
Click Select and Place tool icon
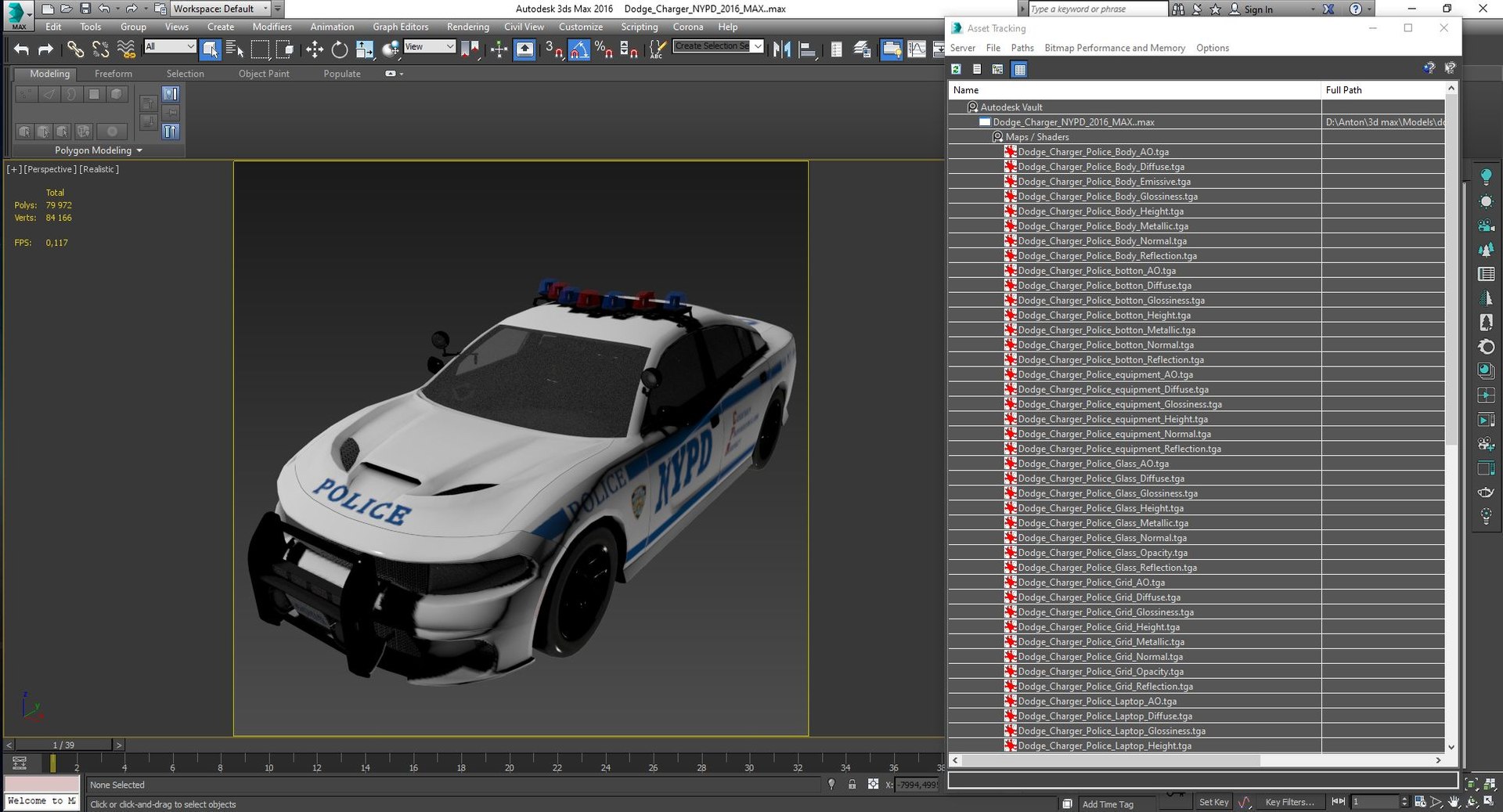click(391, 49)
